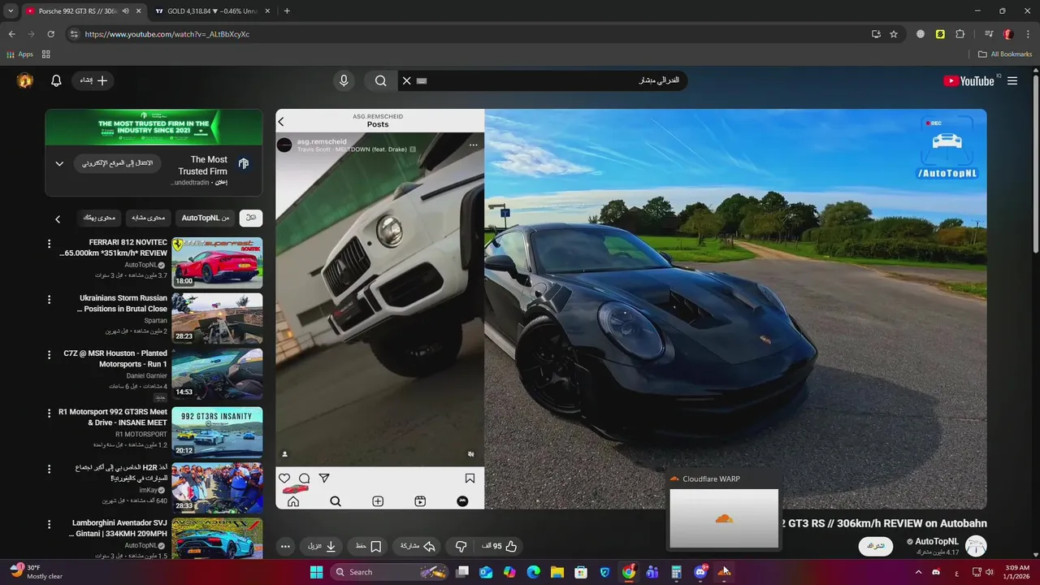Open options for C7Z MSR video

(x=49, y=355)
